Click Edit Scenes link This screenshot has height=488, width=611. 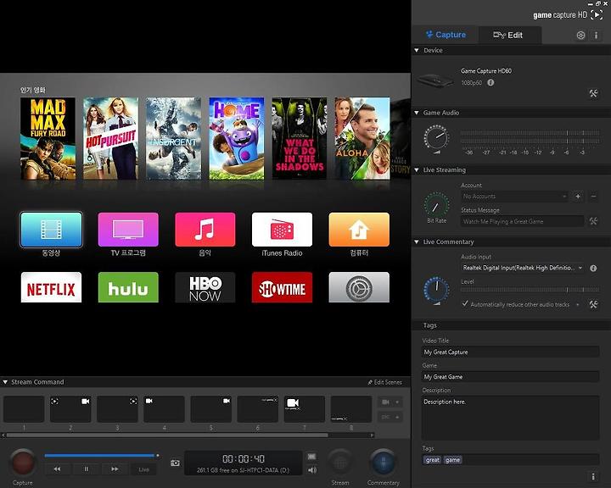click(x=384, y=382)
